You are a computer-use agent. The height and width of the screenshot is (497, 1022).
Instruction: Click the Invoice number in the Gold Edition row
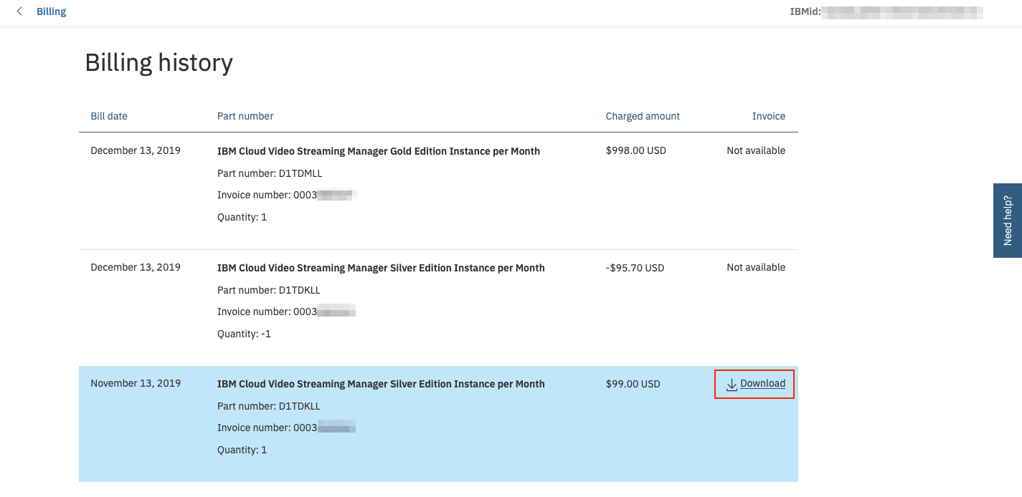pos(287,195)
